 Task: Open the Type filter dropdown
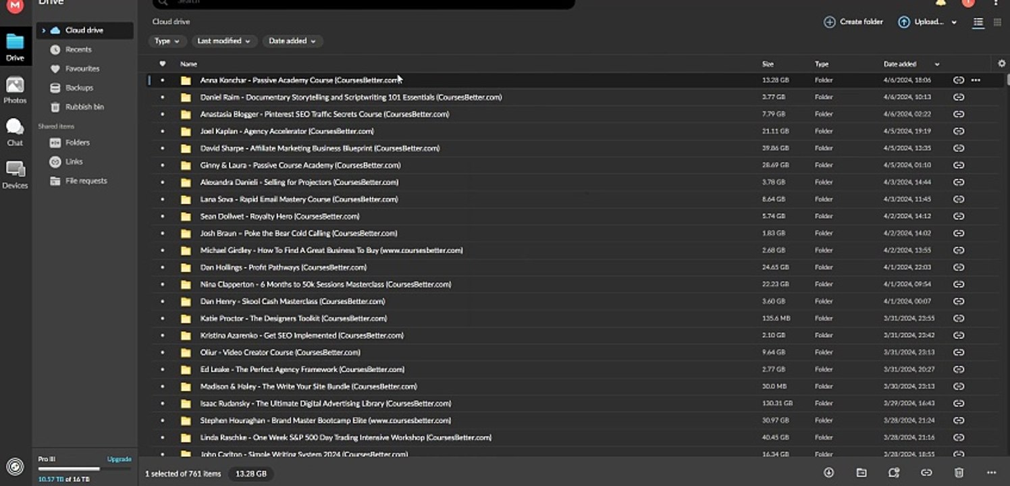(167, 41)
